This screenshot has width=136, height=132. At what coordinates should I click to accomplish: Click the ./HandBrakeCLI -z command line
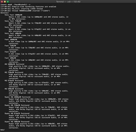tap(15, 5)
